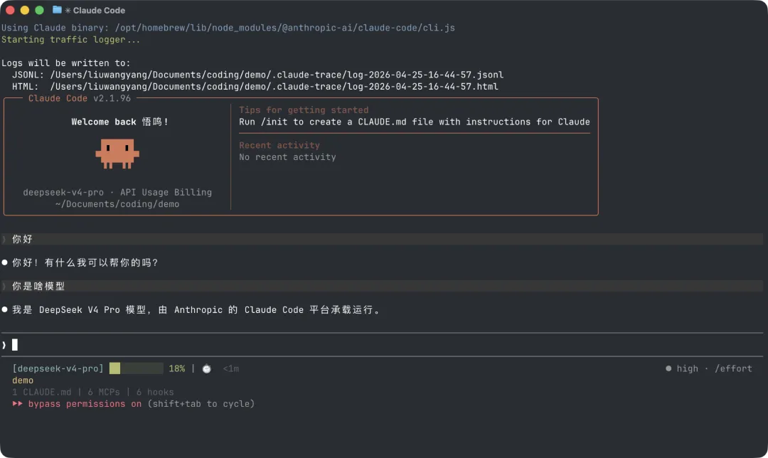Click the '<1m' elapsed time
This screenshot has width=768, height=458.
pyautogui.click(x=230, y=368)
